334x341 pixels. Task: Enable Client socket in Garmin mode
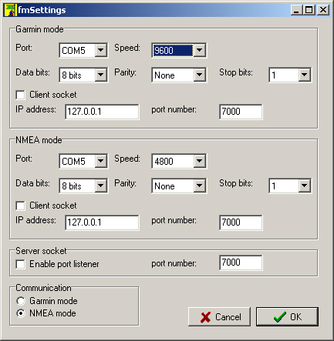coord(21,95)
